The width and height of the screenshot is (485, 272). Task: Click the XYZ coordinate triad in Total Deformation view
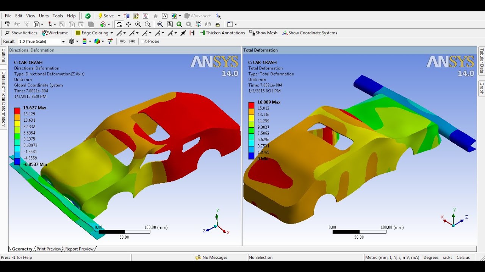tap(454, 218)
